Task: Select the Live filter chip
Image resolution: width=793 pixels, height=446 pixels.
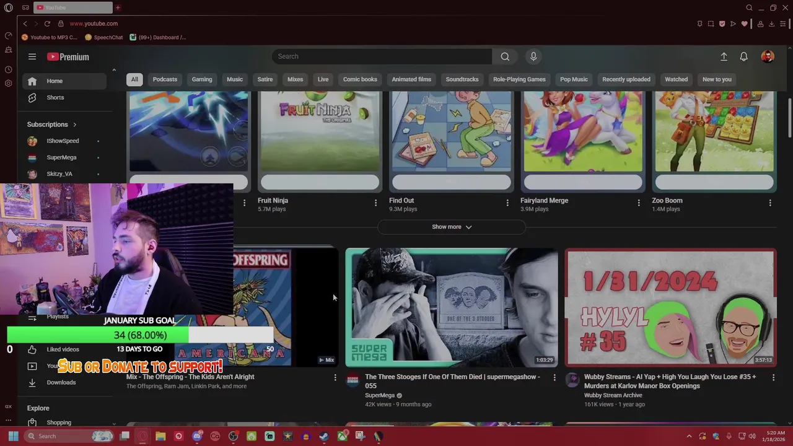Action: coord(323,79)
